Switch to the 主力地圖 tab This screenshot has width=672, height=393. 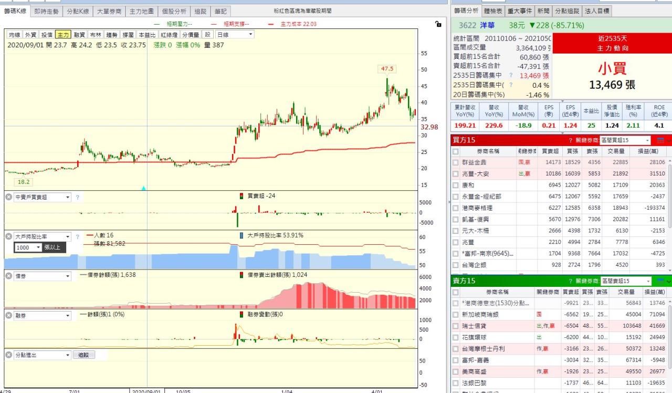[142, 11]
